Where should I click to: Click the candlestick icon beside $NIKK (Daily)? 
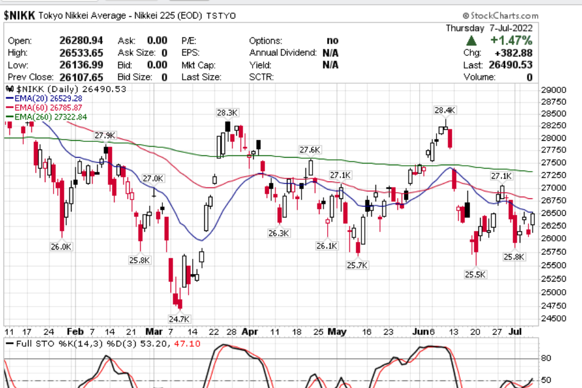tap(10, 89)
